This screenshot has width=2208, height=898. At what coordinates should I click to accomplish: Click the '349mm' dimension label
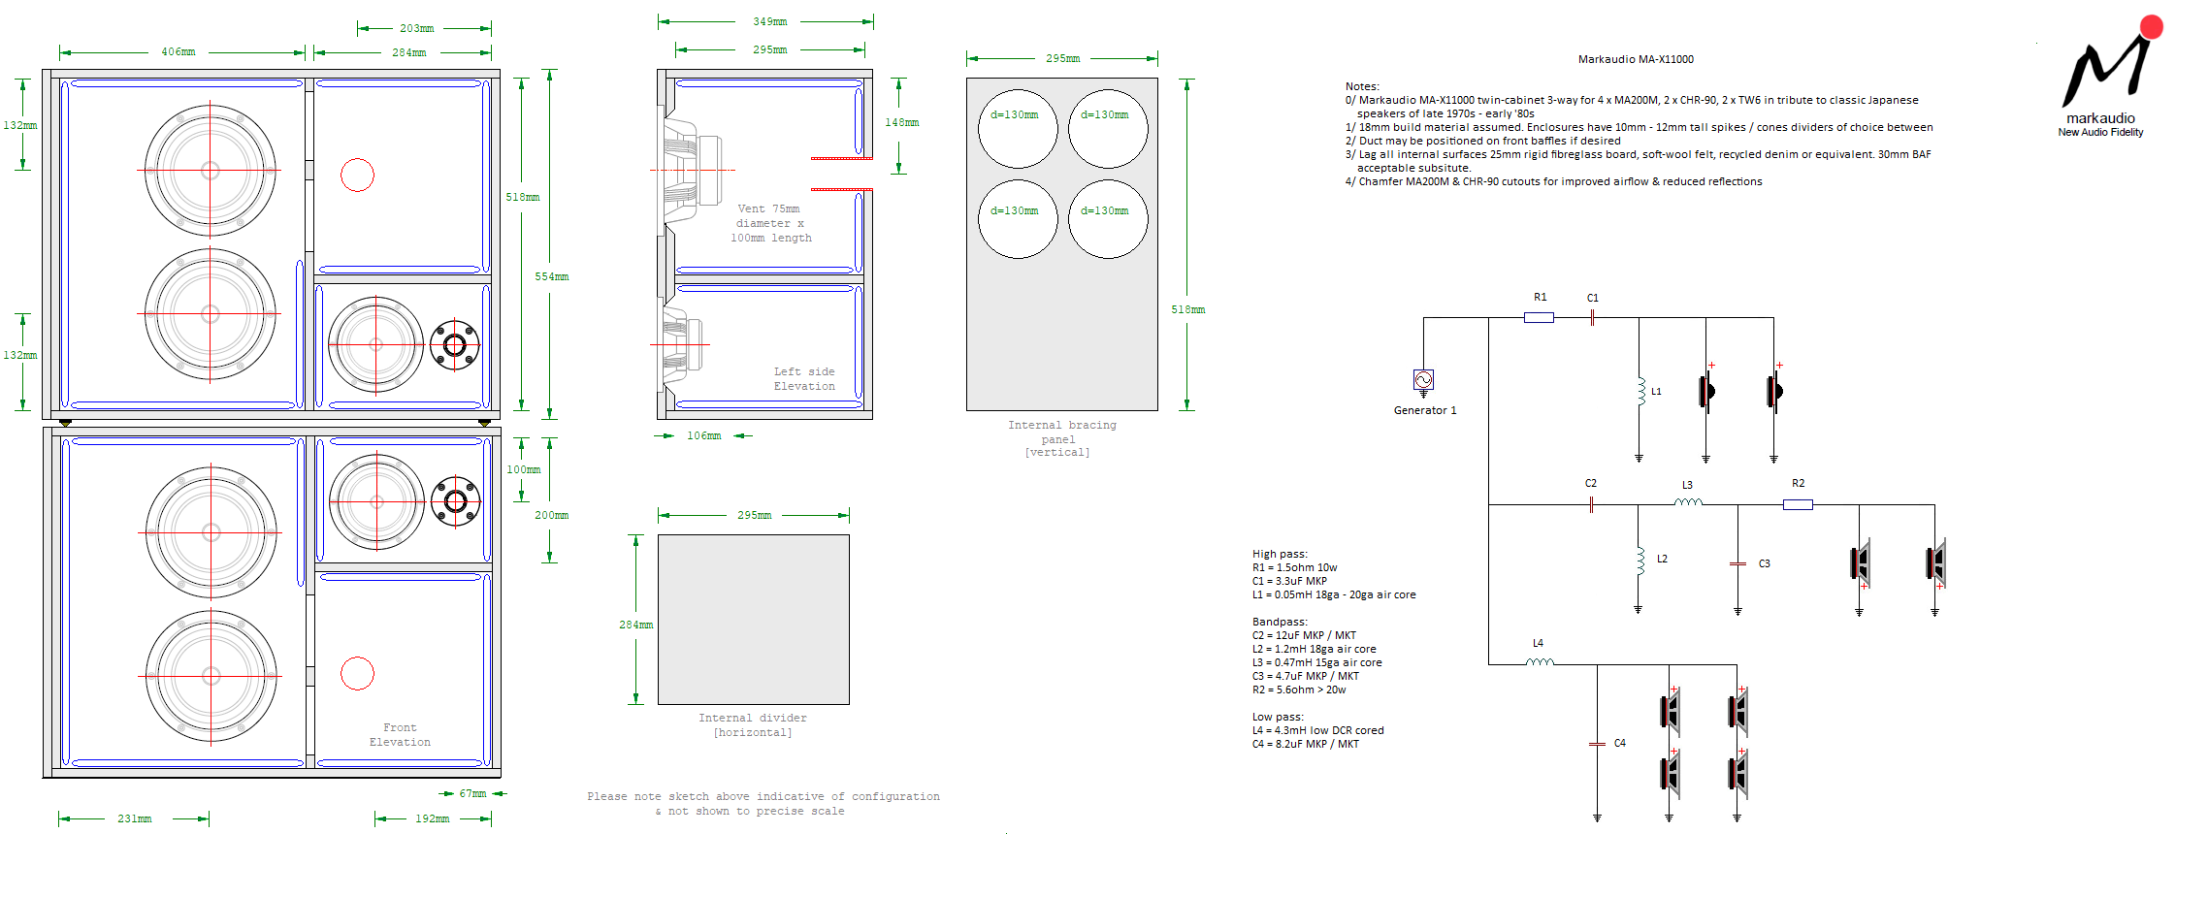pyautogui.click(x=770, y=21)
